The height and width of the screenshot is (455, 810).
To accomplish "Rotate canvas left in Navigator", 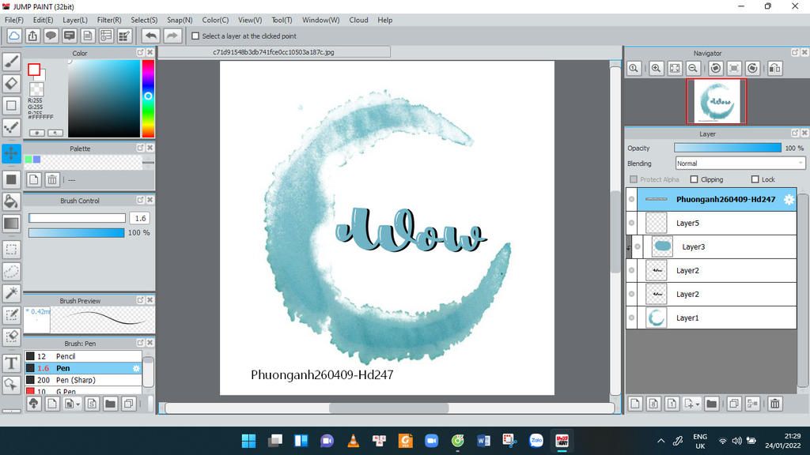I will point(715,68).
